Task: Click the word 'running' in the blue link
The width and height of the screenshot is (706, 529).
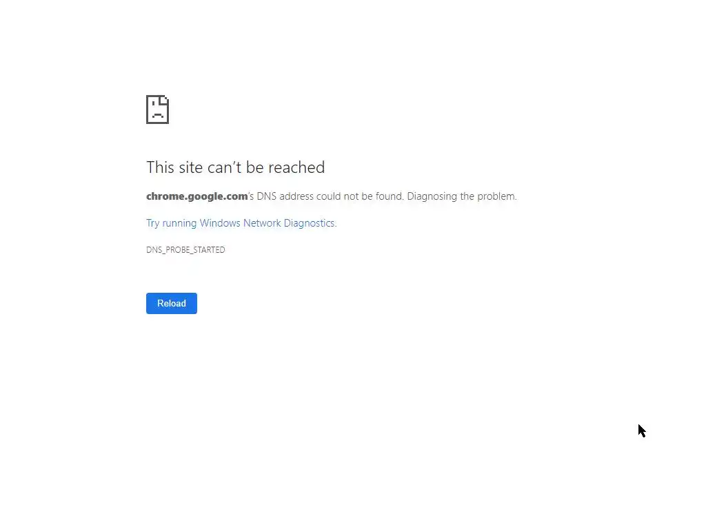Action: pos(179,224)
